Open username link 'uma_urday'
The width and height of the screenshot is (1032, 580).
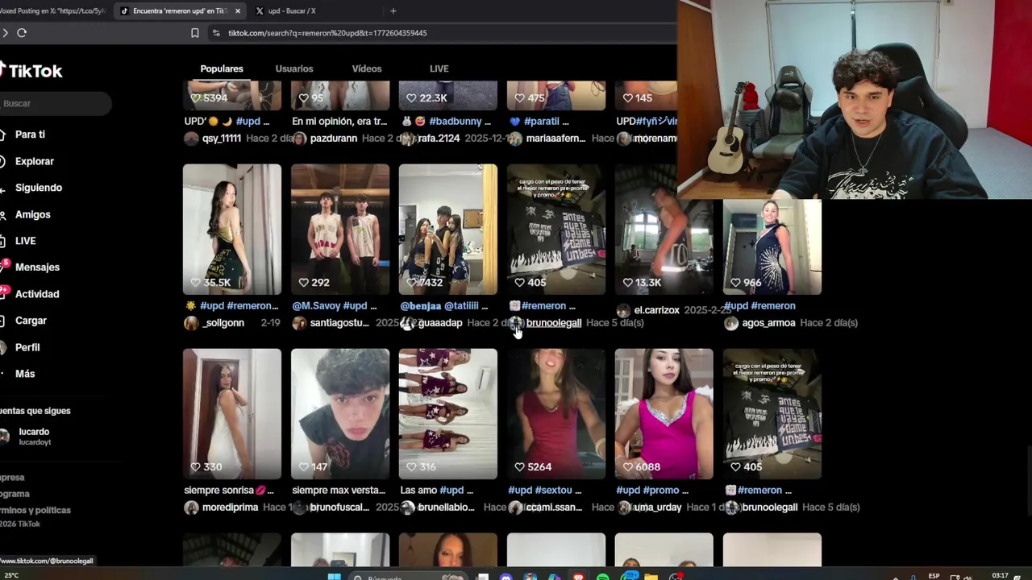[x=658, y=507]
